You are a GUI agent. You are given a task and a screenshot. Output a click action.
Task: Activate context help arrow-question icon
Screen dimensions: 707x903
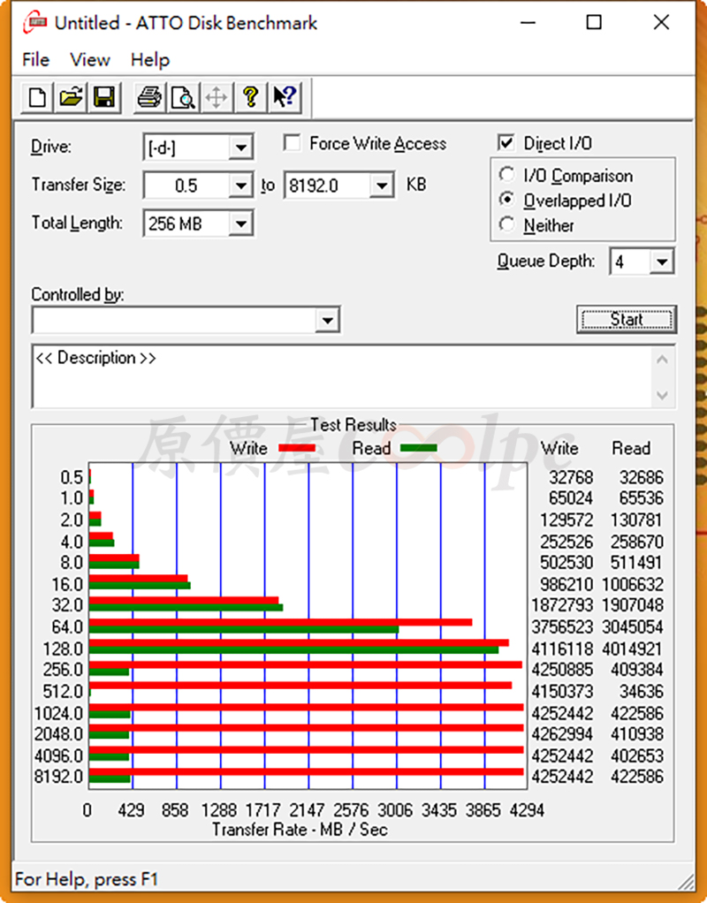[285, 97]
